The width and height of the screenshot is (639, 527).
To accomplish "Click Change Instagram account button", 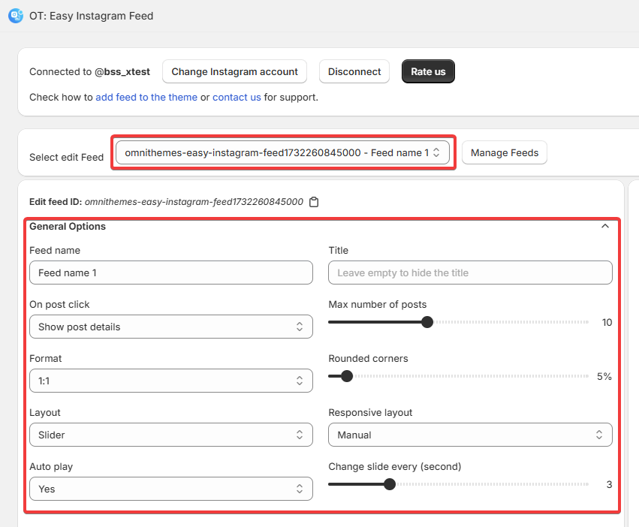I will click(234, 71).
